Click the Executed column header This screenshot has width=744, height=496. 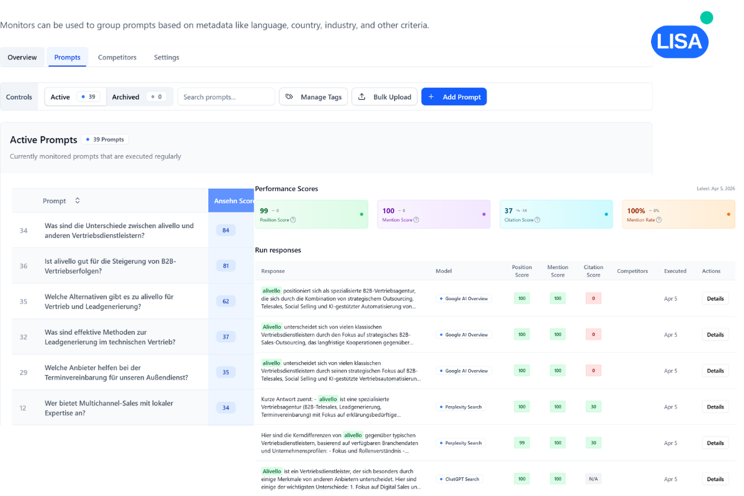coord(675,271)
